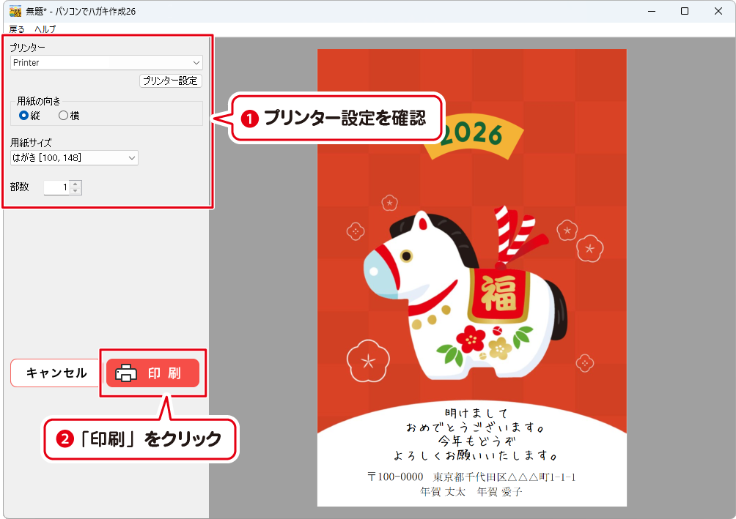Click the 明けまして greeting text in preview
The width and height of the screenshot is (736, 519).
(471, 413)
